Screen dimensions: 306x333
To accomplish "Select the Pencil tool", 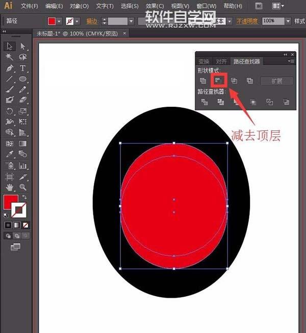I will [22, 89].
